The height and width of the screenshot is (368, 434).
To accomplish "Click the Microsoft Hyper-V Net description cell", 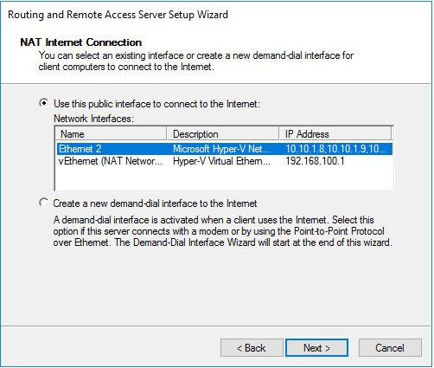I will click(x=221, y=149).
